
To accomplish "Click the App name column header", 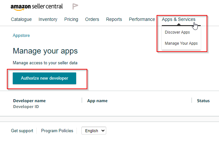I will 97,101.
